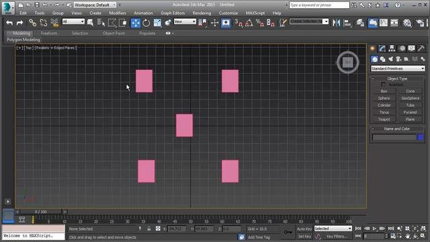The image size is (430, 242).
Task: Activate the Select and Link tool
Action: coord(33,23)
